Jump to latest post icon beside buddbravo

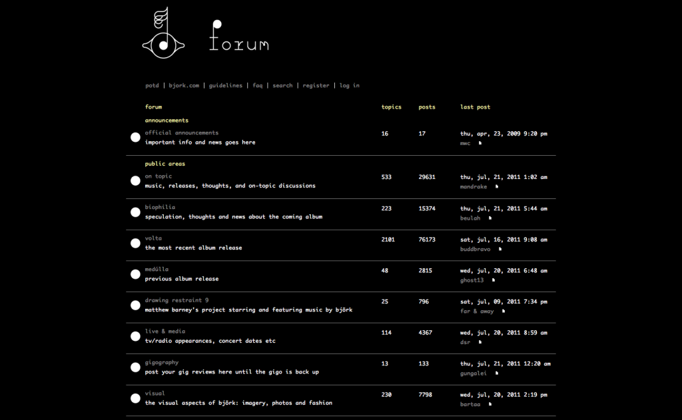point(500,249)
